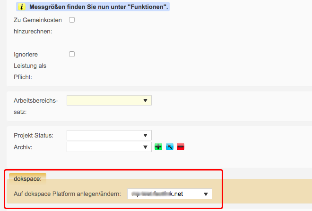Image resolution: width=312 pixels, height=211 pixels.
Task: Click the Auf dokspace Platform anlegen/ändern label
Action: point(68,194)
